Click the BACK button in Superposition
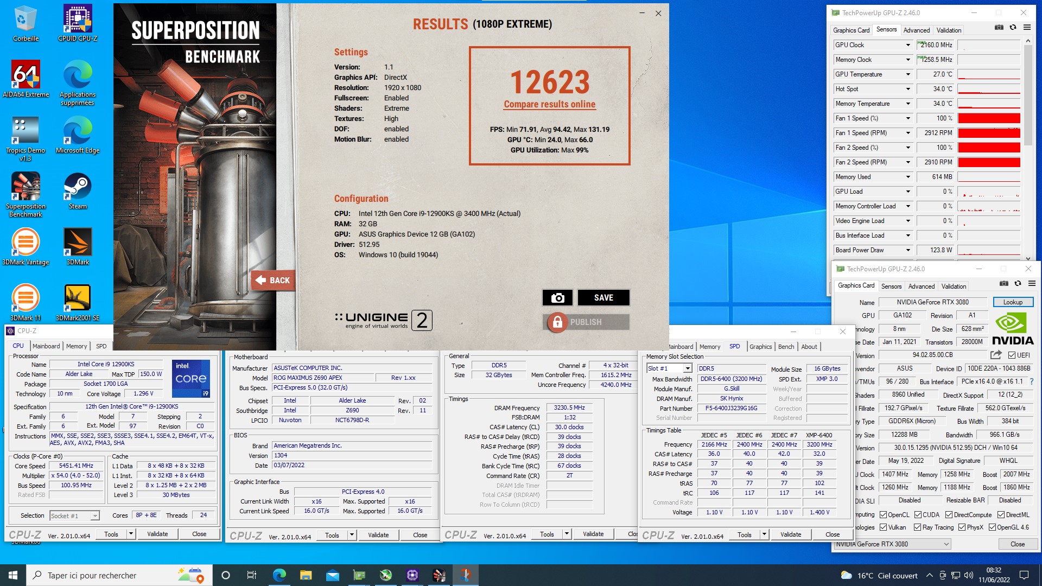1042x586 pixels. click(273, 281)
